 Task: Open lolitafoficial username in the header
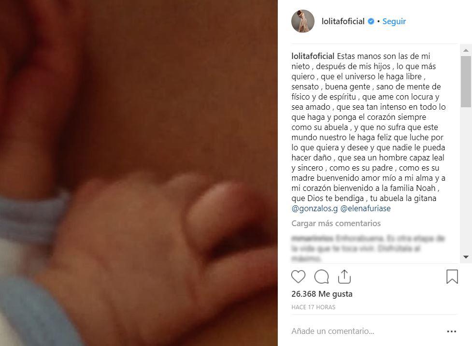click(343, 21)
